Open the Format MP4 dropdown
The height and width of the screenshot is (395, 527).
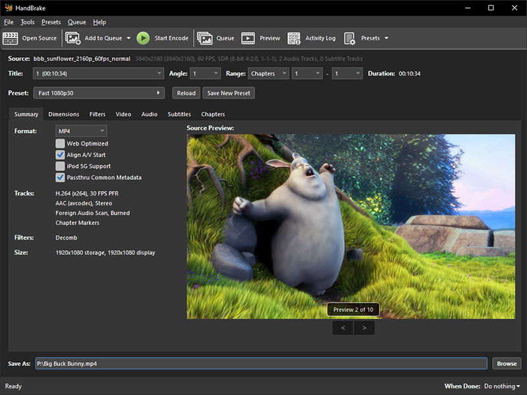[x=81, y=132]
